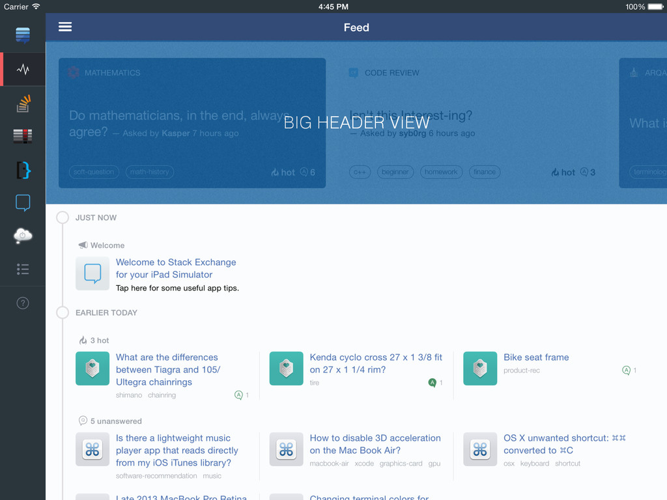Tap the keyboard tag
This screenshot has width=667, height=500.
(x=534, y=464)
